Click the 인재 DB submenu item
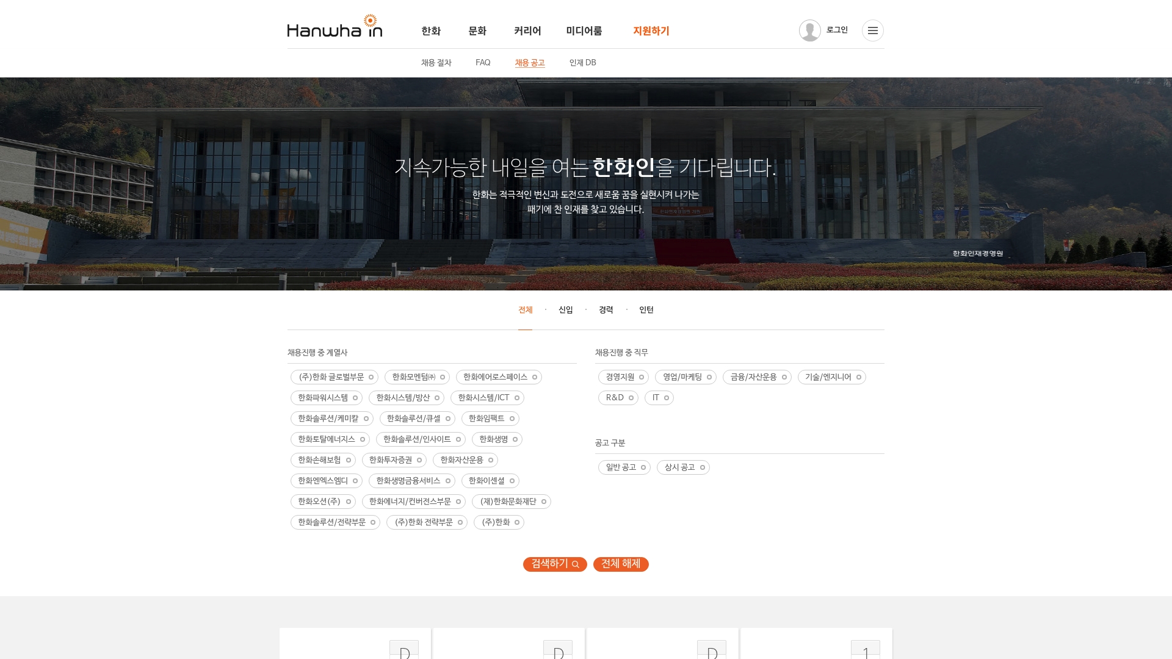This screenshot has height=659, width=1172. click(582, 62)
